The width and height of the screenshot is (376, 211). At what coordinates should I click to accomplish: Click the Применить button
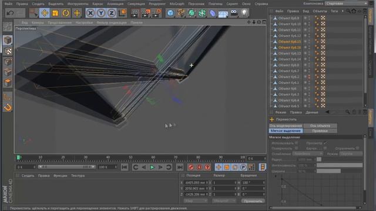253,201
